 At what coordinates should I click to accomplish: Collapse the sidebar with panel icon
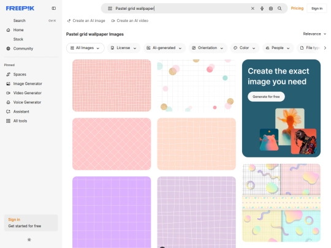click(54, 8)
